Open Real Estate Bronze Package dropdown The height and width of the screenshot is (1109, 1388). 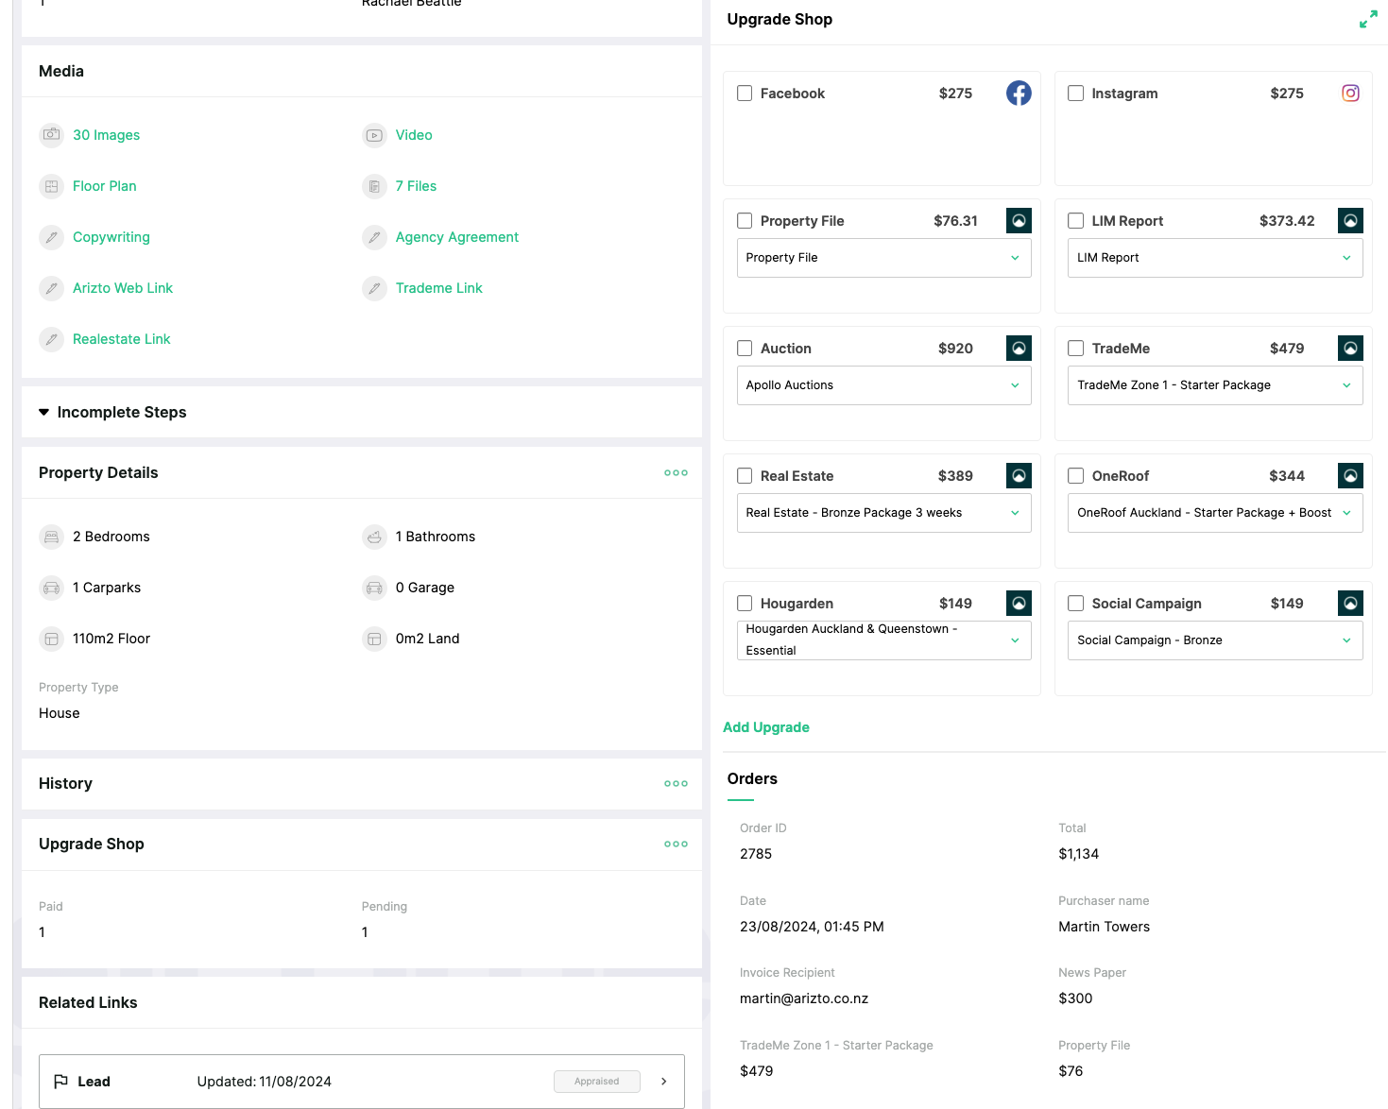pos(883,513)
